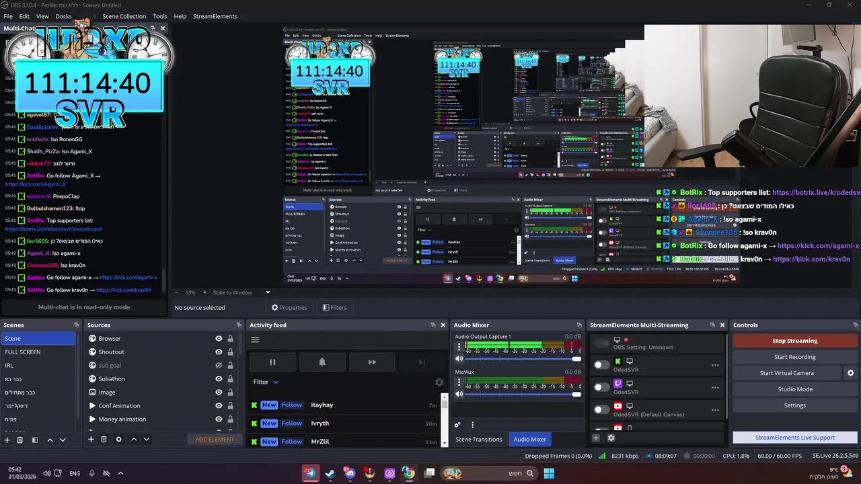Open scene filters icon in Scenes toolbar
This screenshot has height=484, width=861.
34,440
